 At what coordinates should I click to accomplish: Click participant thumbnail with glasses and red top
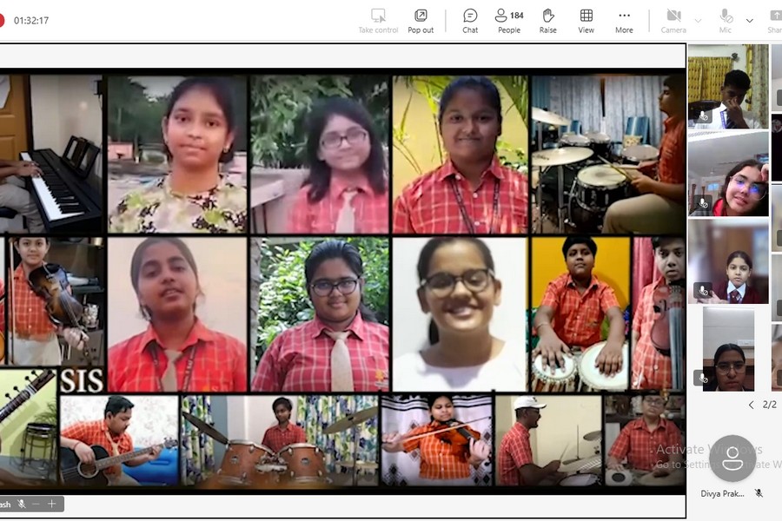pyautogui.click(x=728, y=174)
